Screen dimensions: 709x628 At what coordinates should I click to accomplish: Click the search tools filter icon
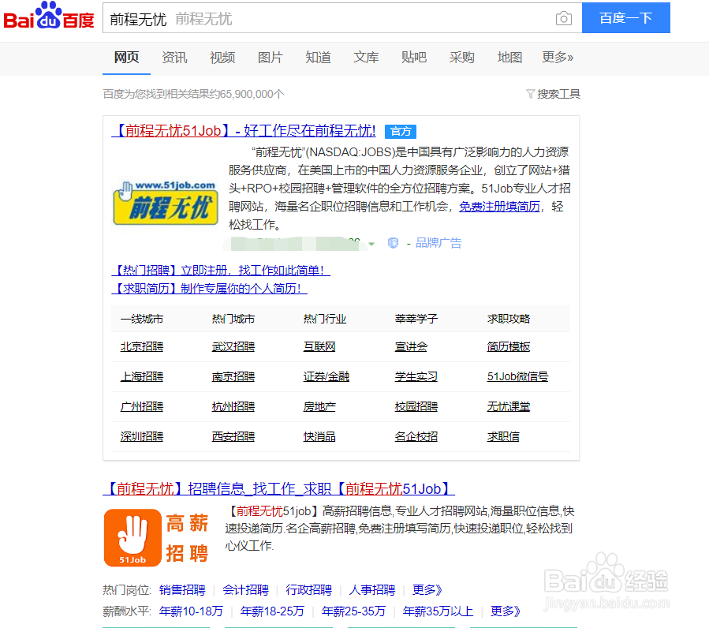point(531,94)
